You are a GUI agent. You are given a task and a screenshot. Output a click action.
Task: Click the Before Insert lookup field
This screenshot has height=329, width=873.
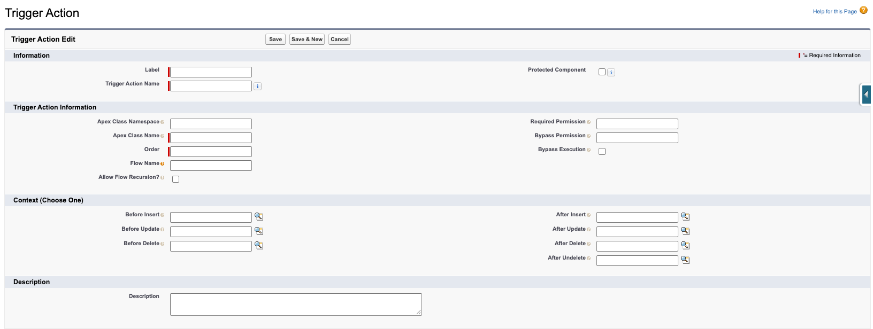pyautogui.click(x=211, y=217)
